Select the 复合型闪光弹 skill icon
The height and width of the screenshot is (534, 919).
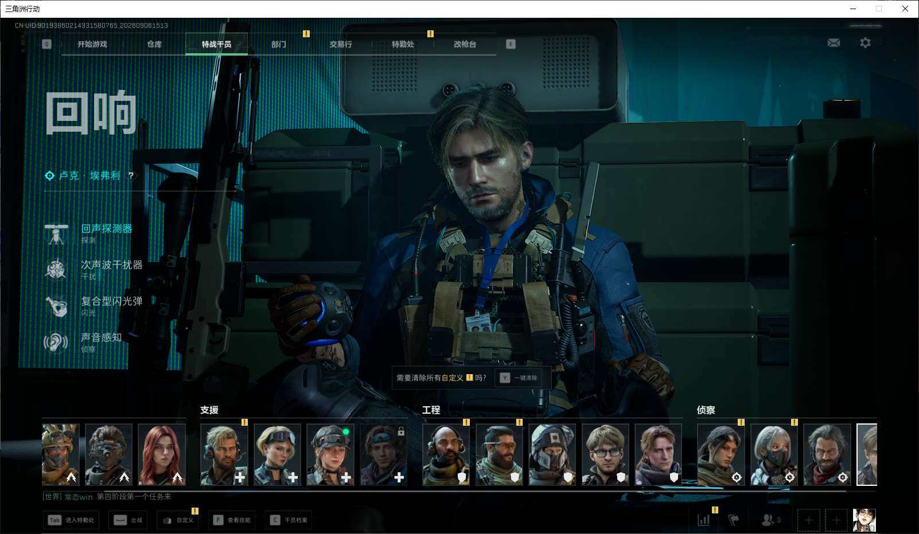click(x=56, y=306)
